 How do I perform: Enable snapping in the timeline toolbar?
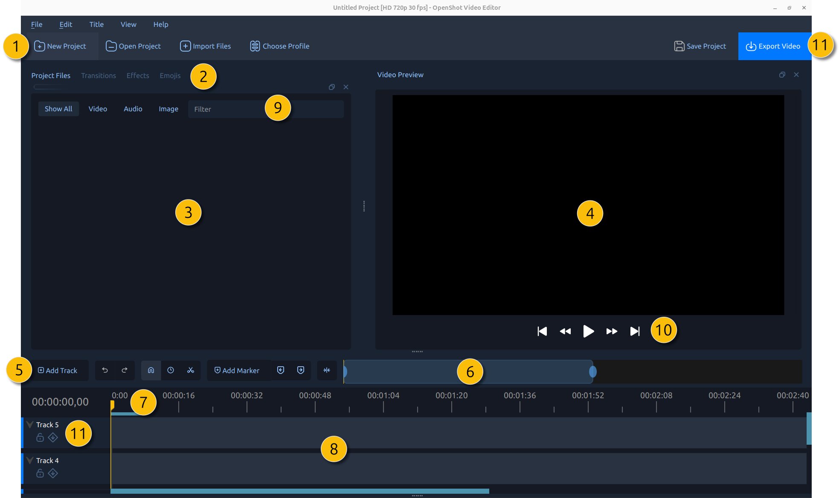pos(151,370)
